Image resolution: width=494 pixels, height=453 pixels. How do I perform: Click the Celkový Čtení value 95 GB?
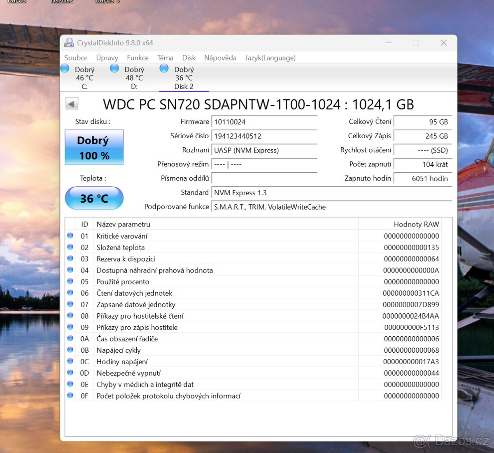tap(423, 122)
